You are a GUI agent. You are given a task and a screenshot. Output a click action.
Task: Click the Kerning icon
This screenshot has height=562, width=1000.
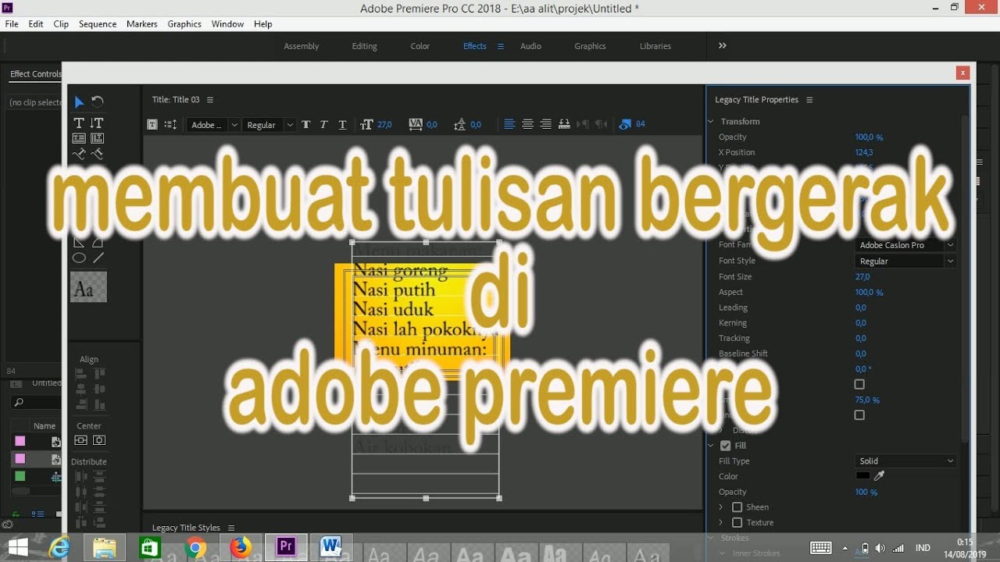pyautogui.click(x=416, y=124)
